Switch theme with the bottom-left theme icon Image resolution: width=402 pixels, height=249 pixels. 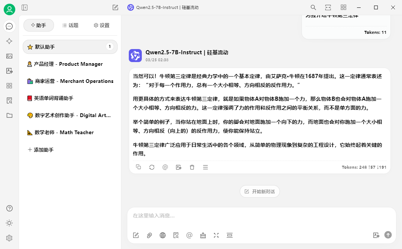[9, 223]
